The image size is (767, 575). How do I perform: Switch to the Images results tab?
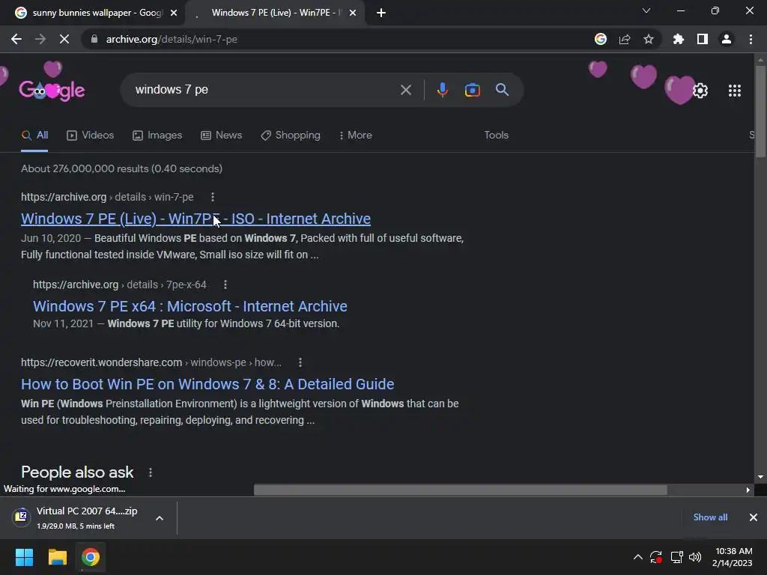tap(157, 135)
